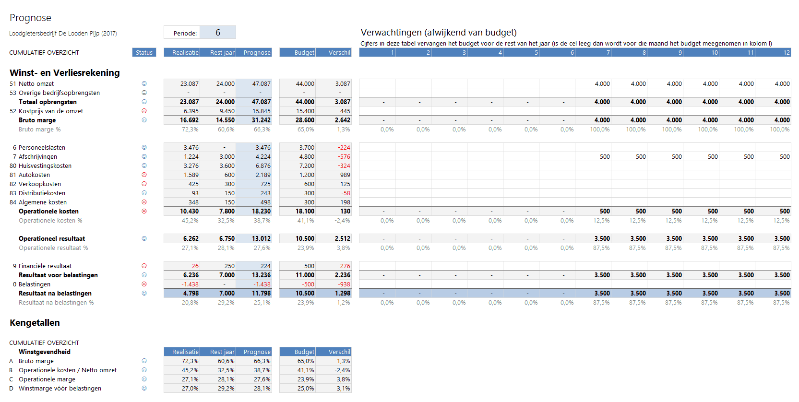Select the month 7 header in Verwachtingen
Viewport: 799px width, 402px height.
593,53
